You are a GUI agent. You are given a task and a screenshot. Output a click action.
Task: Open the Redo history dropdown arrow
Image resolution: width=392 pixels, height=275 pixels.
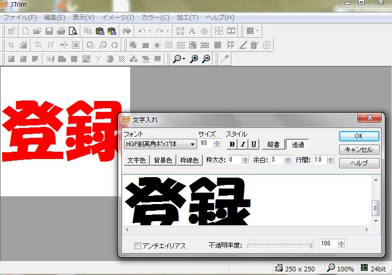[167, 31]
